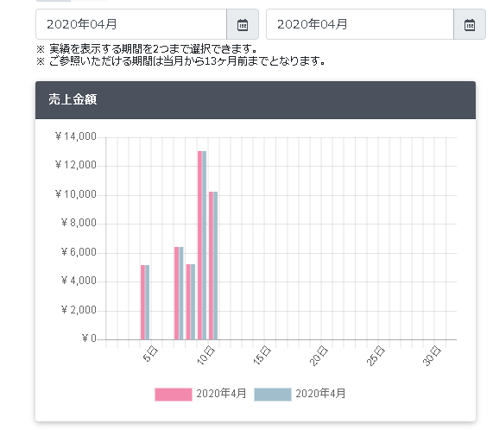The width and height of the screenshot is (493, 430).
Task: Click the pink bar near ¥6,400
Action: coord(177,294)
